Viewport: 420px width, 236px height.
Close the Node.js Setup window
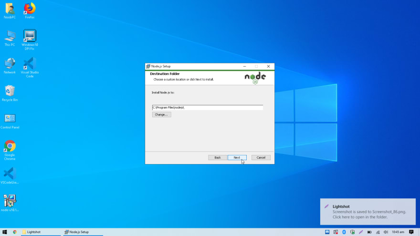pyautogui.click(x=268, y=66)
